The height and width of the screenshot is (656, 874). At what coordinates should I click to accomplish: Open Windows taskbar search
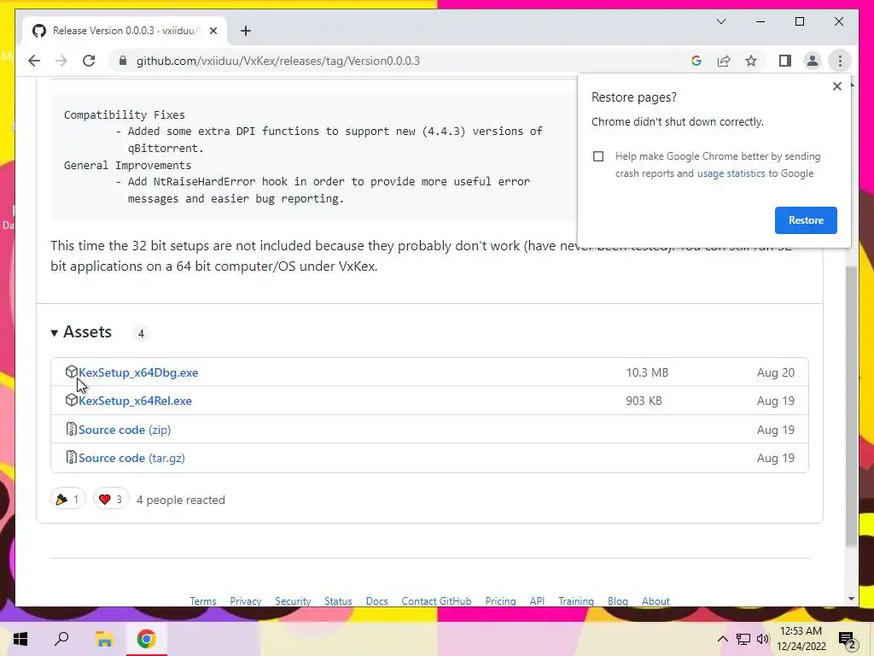[x=61, y=639]
